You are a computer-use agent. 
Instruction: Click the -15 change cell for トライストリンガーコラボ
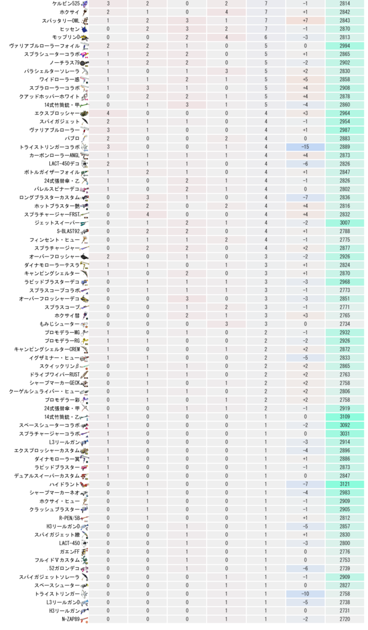[305, 147]
